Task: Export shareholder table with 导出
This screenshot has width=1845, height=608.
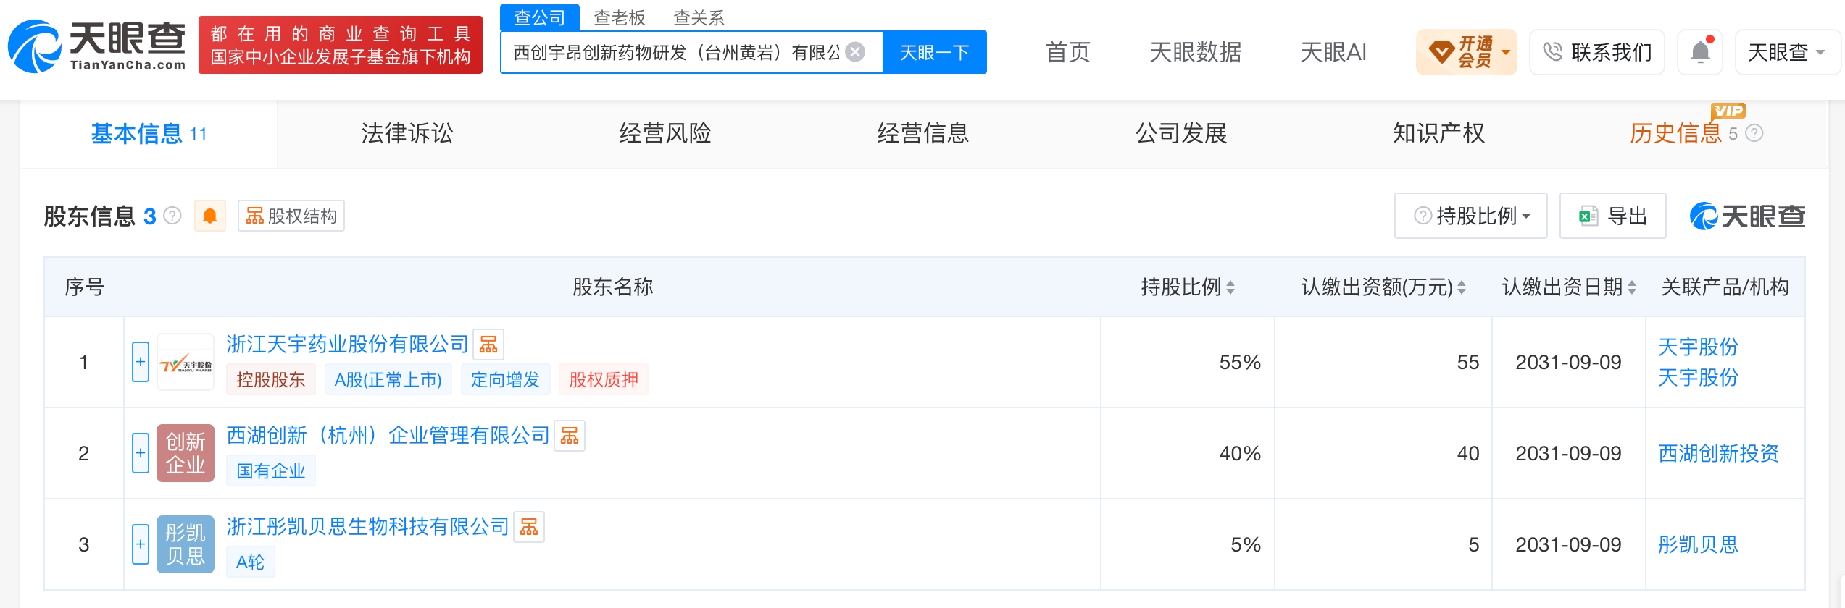Action: [1613, 216]
